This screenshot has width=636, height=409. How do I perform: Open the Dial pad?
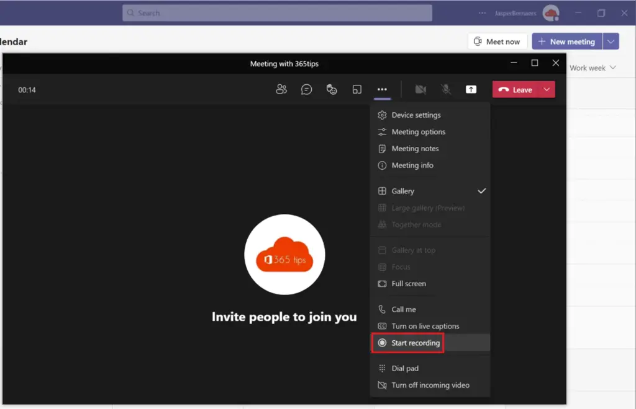430,368
